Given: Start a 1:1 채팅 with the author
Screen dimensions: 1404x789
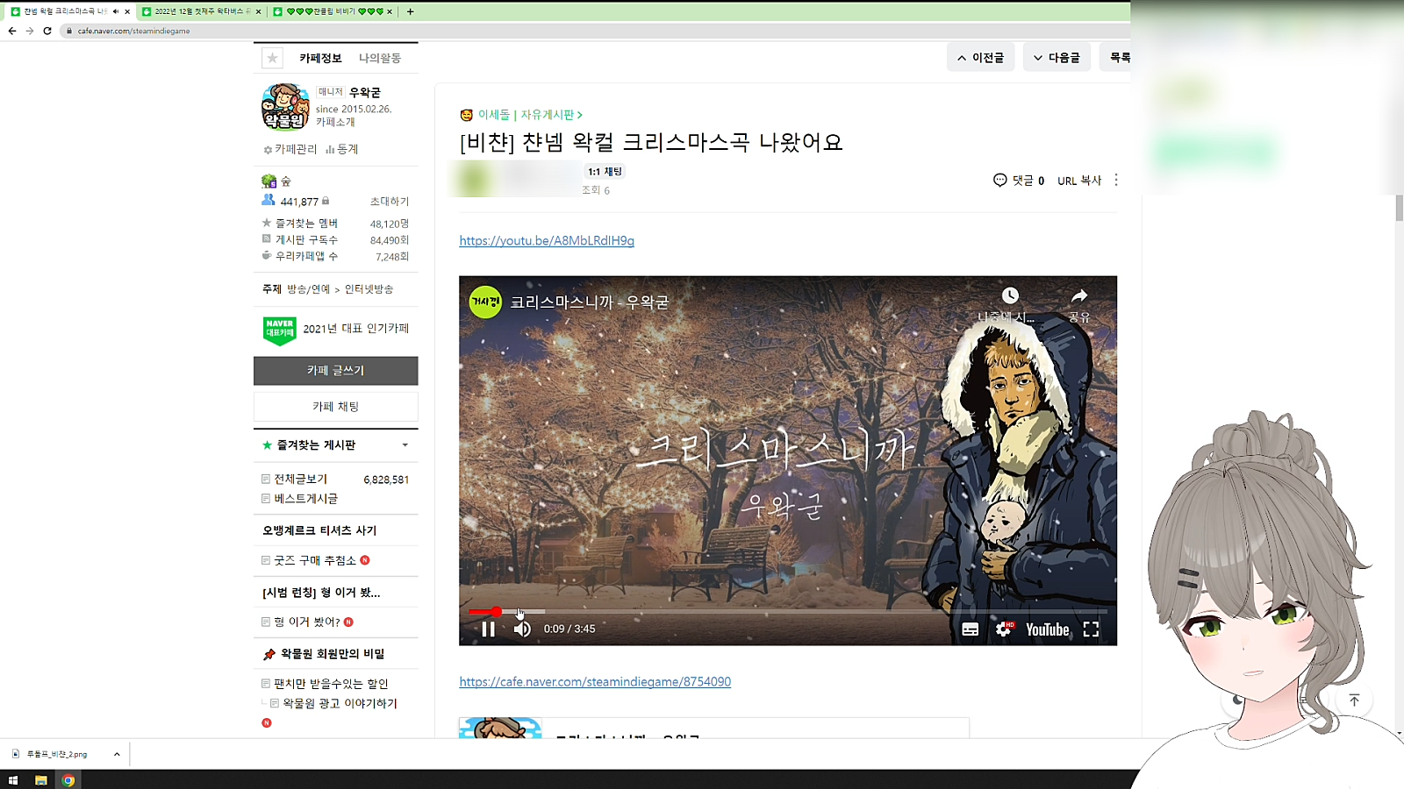Looking at the screenshot, I should point(605,172).
